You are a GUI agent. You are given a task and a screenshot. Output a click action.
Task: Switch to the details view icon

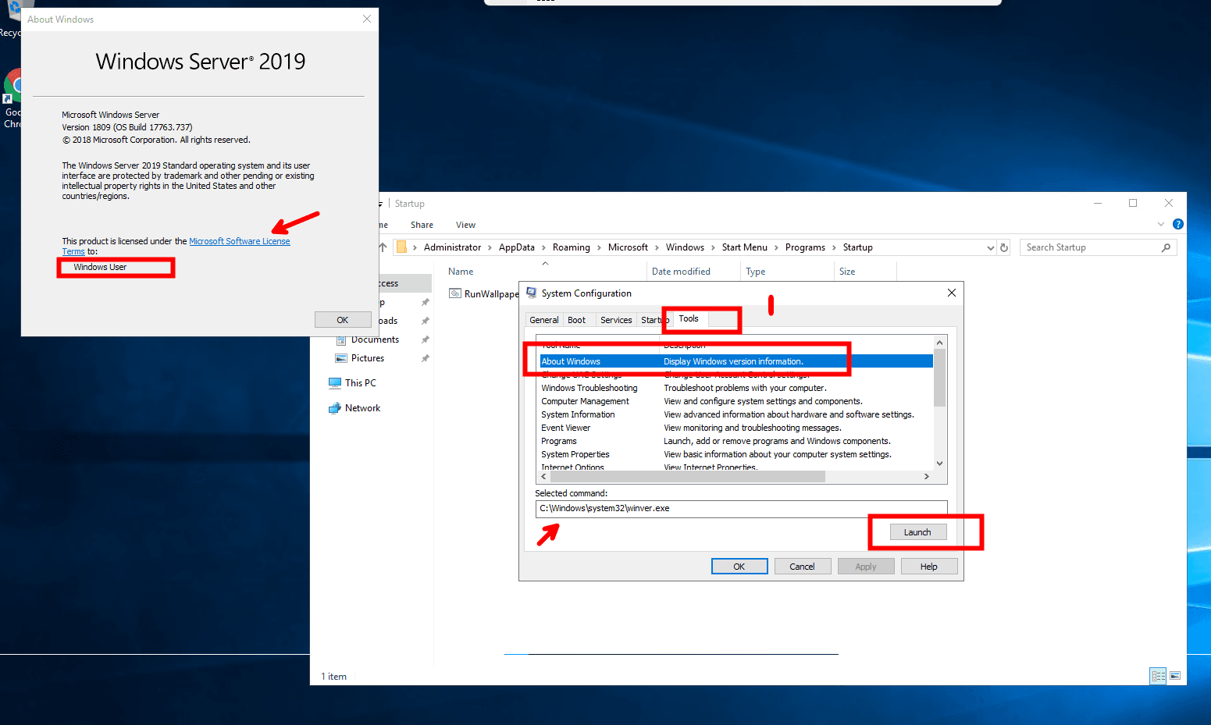tap(1158, 676)
